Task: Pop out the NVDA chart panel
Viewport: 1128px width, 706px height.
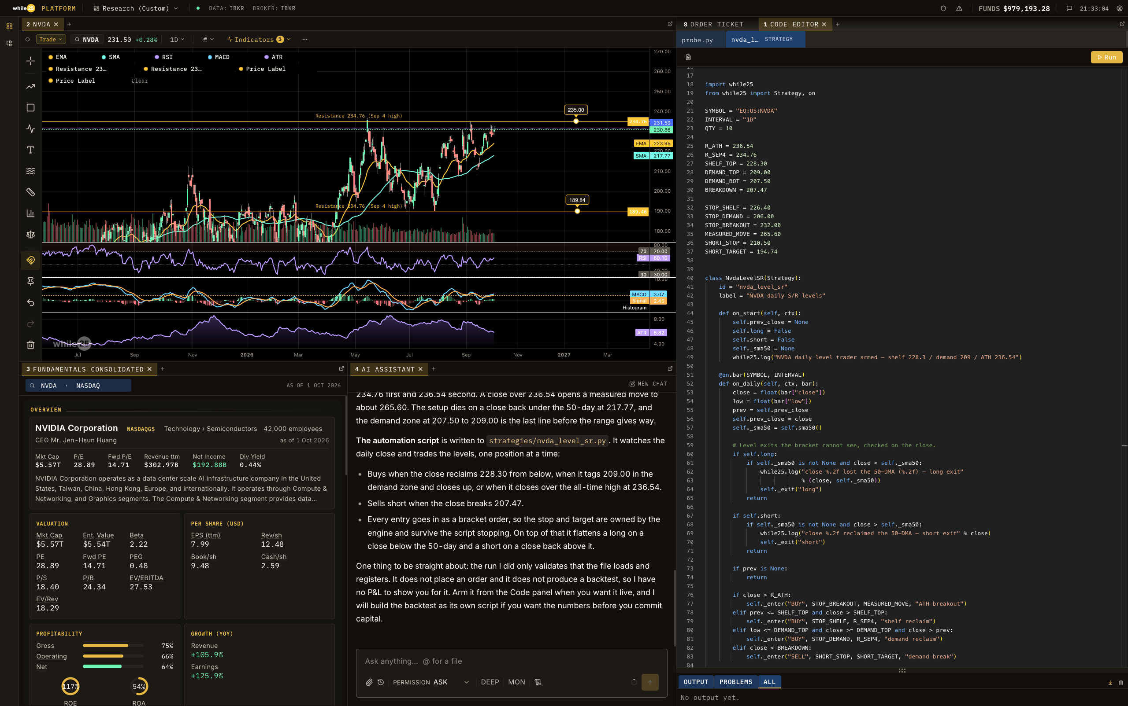Action: pyautogui.click(x=670, y=24)
